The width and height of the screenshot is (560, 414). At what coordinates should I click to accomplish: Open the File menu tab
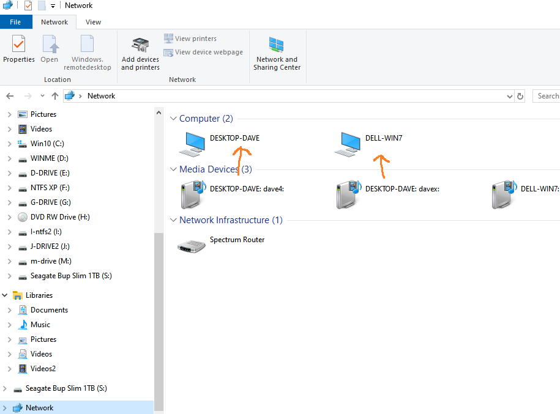tap(15, 22)
